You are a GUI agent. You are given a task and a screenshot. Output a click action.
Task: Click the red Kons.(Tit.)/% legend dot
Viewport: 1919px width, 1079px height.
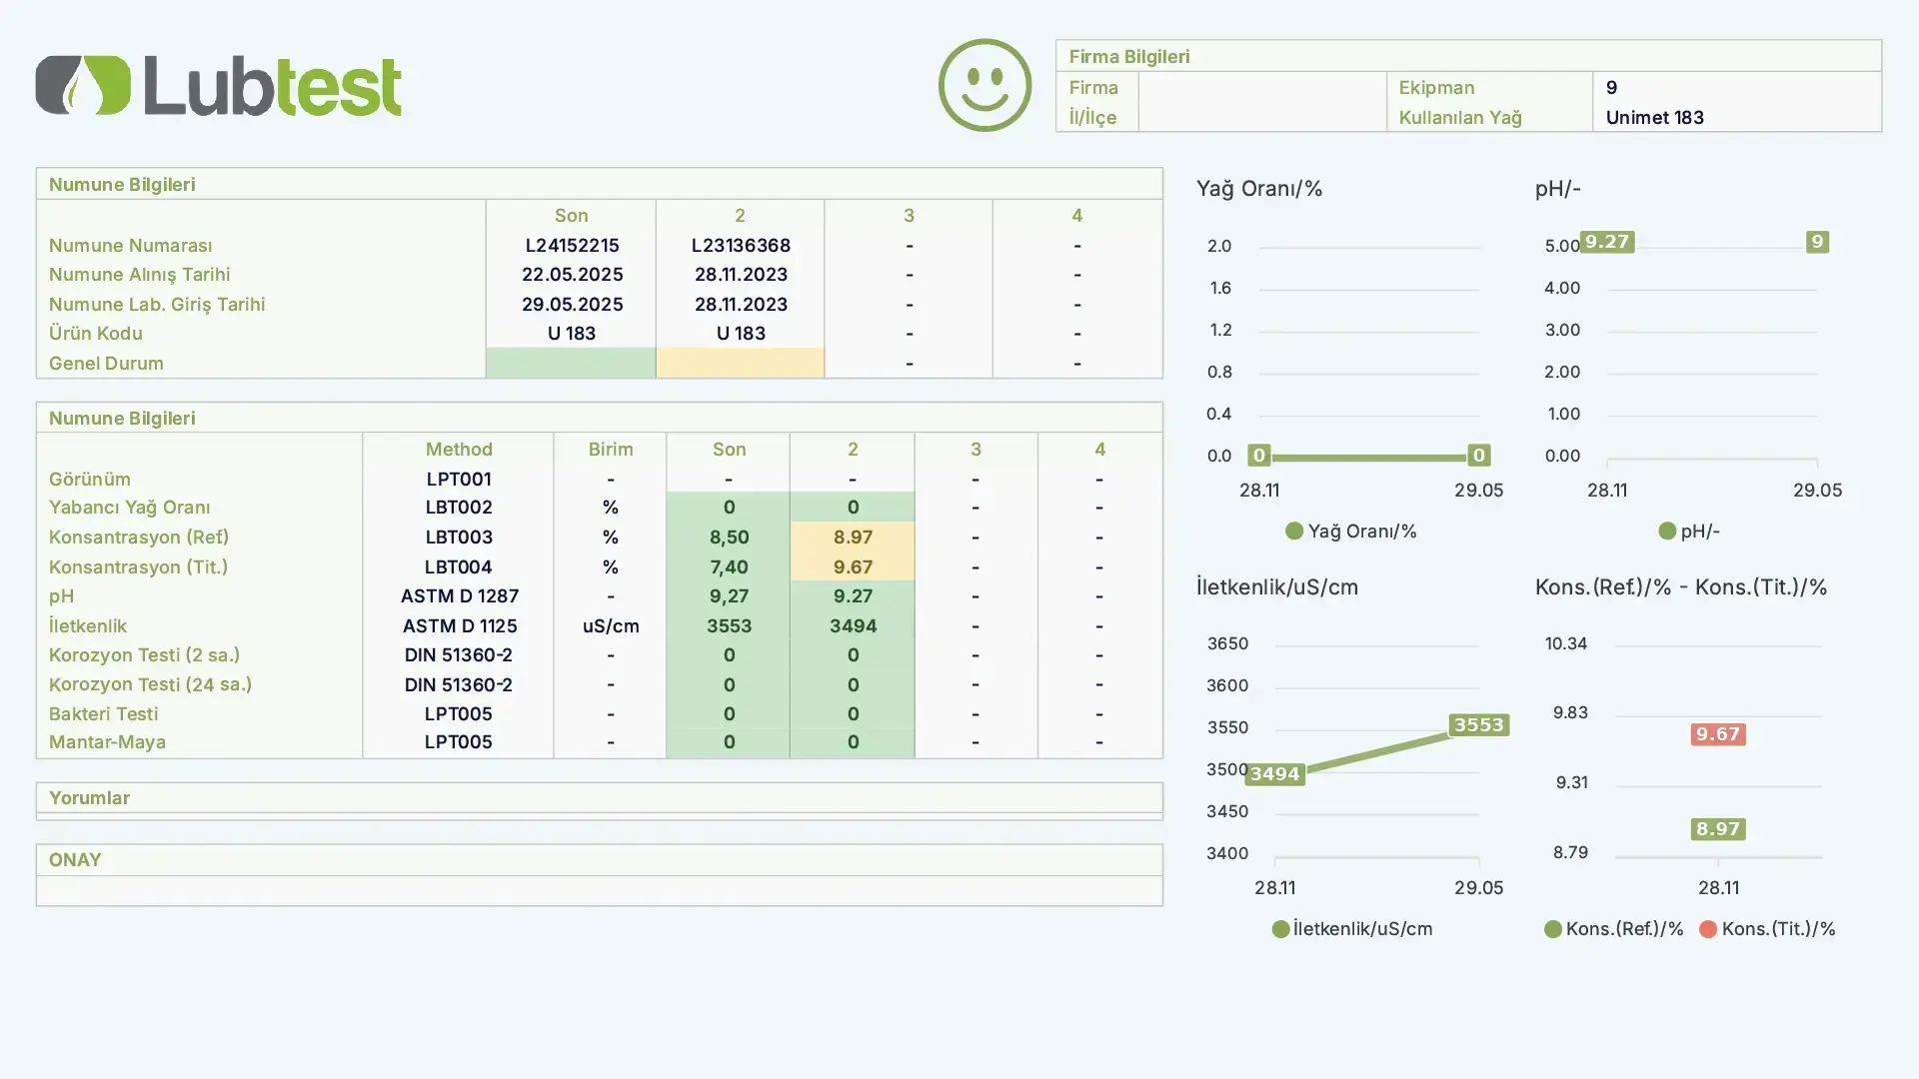(x=1708, y=929)
